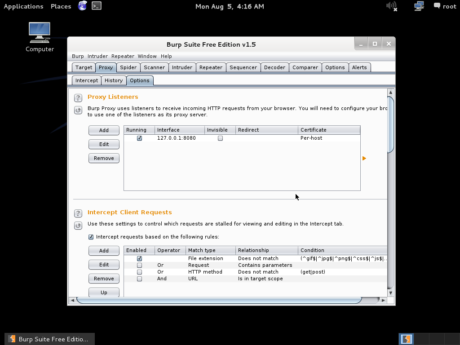Click the vertical scrollbar down arrow
460x345 pixels.
[390, 293]
